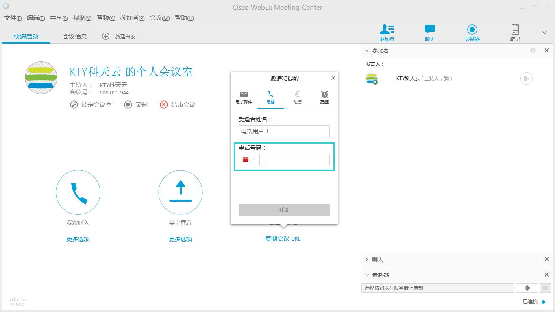The image size is (555, 312).
Task: Select the Reminder tab in invite dialog
Action: 324,98
